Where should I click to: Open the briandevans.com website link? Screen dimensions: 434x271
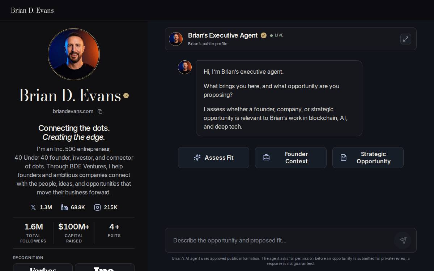click(x=73, y=111)
